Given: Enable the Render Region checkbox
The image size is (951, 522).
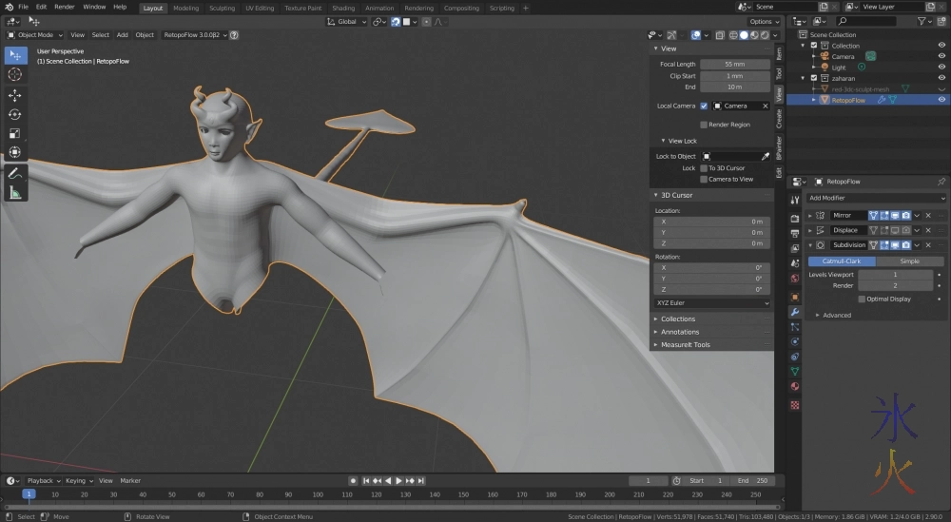Looking at the screenshot, I should point(704,125).
